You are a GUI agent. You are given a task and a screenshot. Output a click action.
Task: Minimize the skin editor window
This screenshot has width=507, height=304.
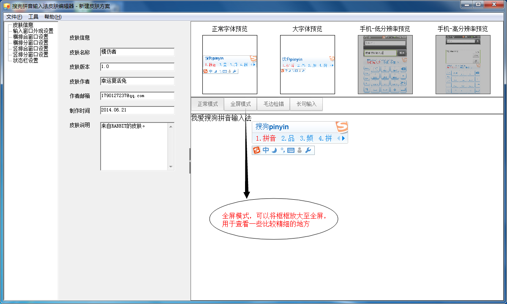(x=467, y=4)
